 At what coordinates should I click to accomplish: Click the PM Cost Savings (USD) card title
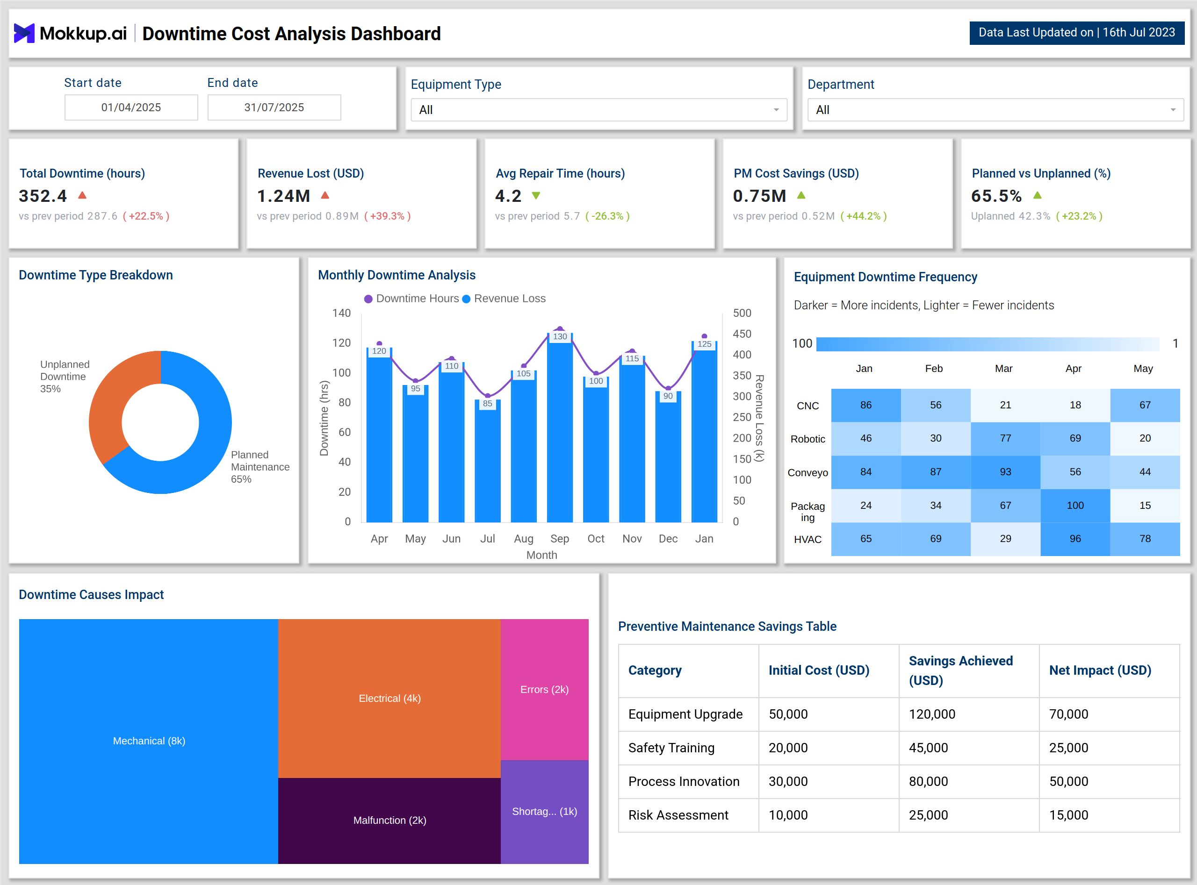click(796, 173)
